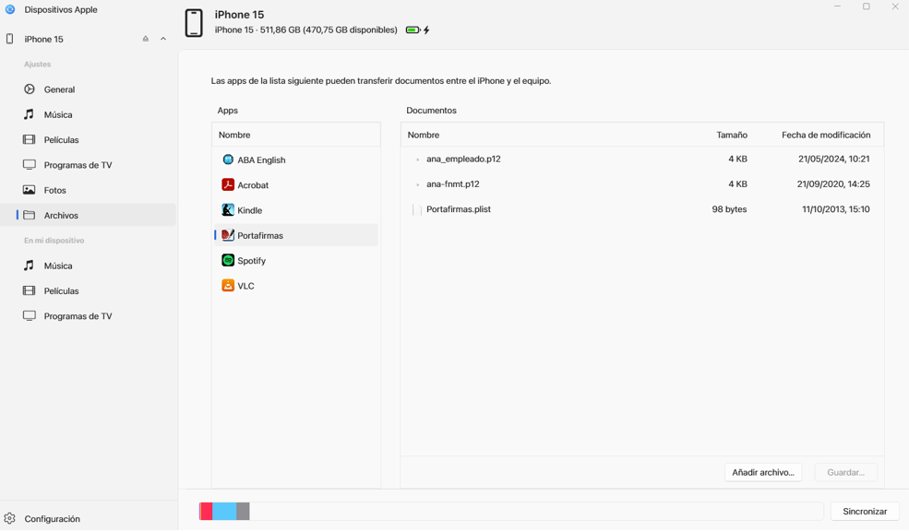Select the ana_empleado.p12 file name
This screenshot has height=532, width=909.
(463, 159)
